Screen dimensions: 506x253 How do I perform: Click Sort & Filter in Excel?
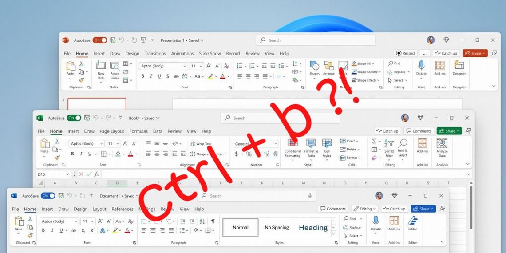[389, 149]
